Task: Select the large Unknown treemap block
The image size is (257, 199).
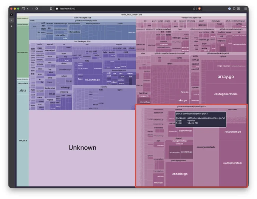Action: tap(82, 148)
